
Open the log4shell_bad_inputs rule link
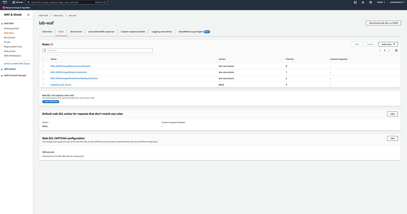61,85
